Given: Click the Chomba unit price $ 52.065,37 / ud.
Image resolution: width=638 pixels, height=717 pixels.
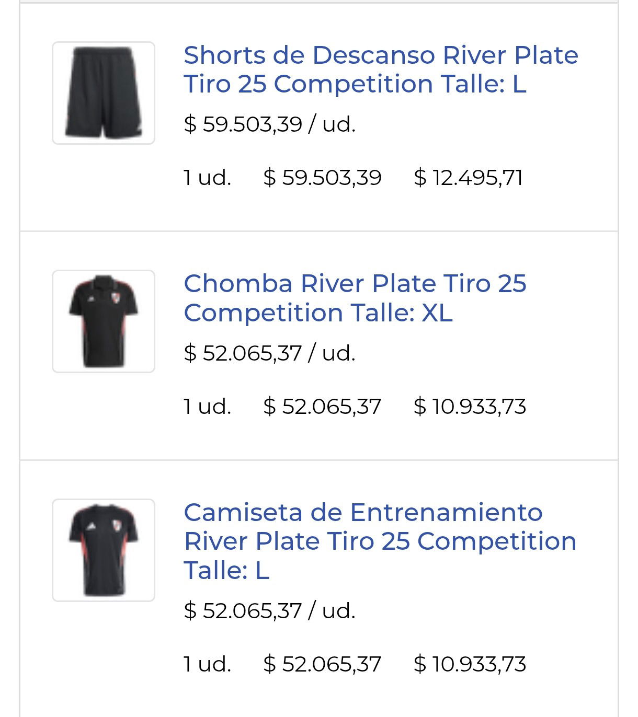Looking at the screenshot, I should pos(270,353).
